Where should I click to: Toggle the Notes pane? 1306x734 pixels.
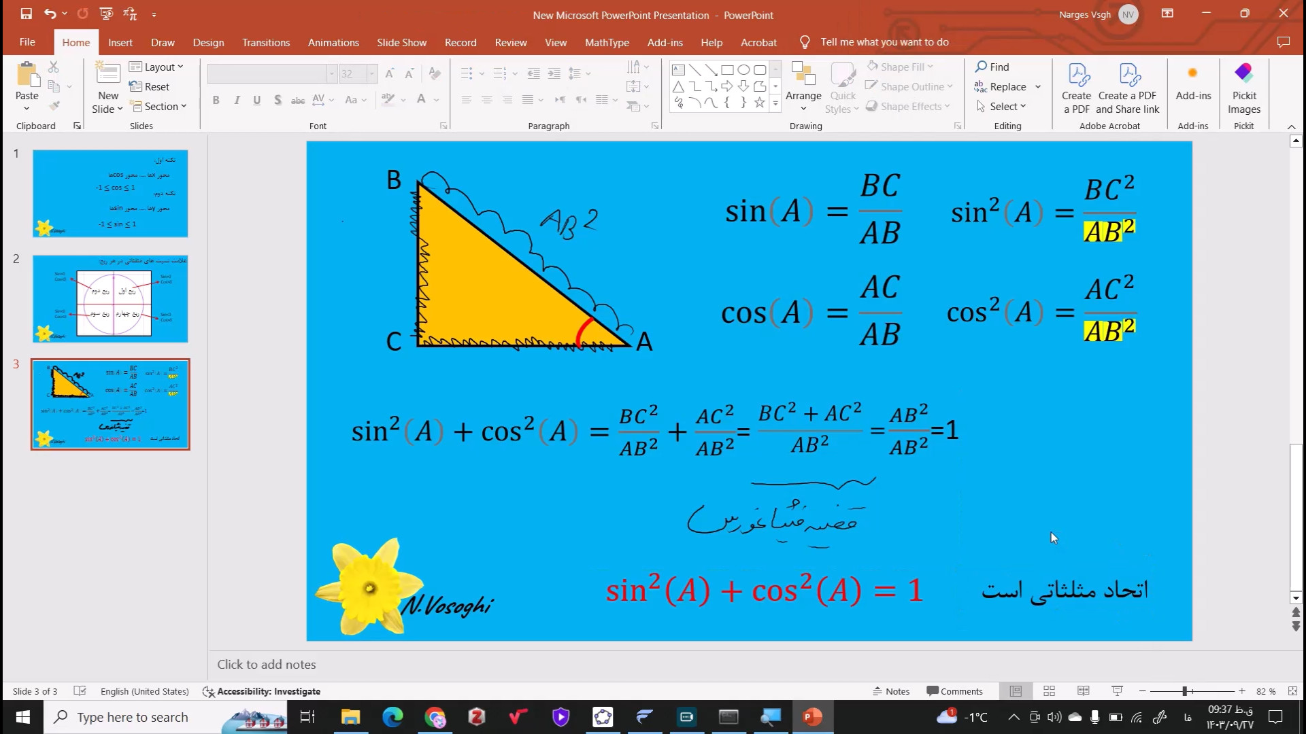[x=891, y=691]
